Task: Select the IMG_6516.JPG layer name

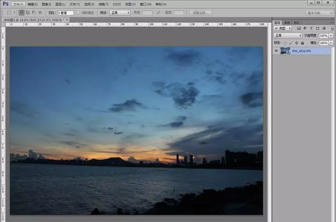Action: (x=302, y=51)
